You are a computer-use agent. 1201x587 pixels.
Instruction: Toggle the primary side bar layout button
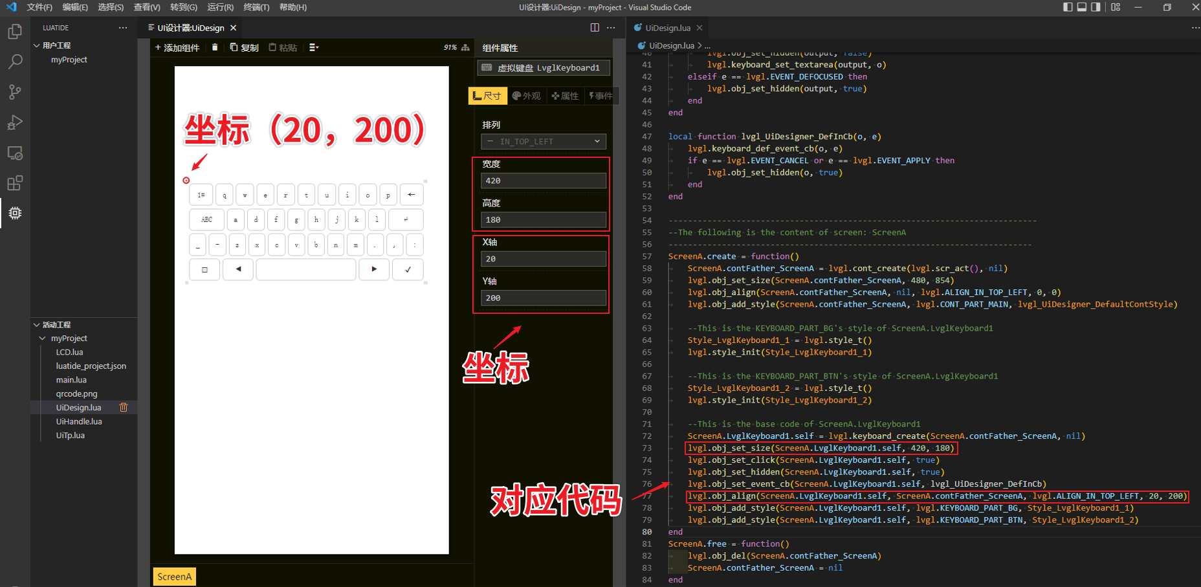click(x=1068, y=7)
